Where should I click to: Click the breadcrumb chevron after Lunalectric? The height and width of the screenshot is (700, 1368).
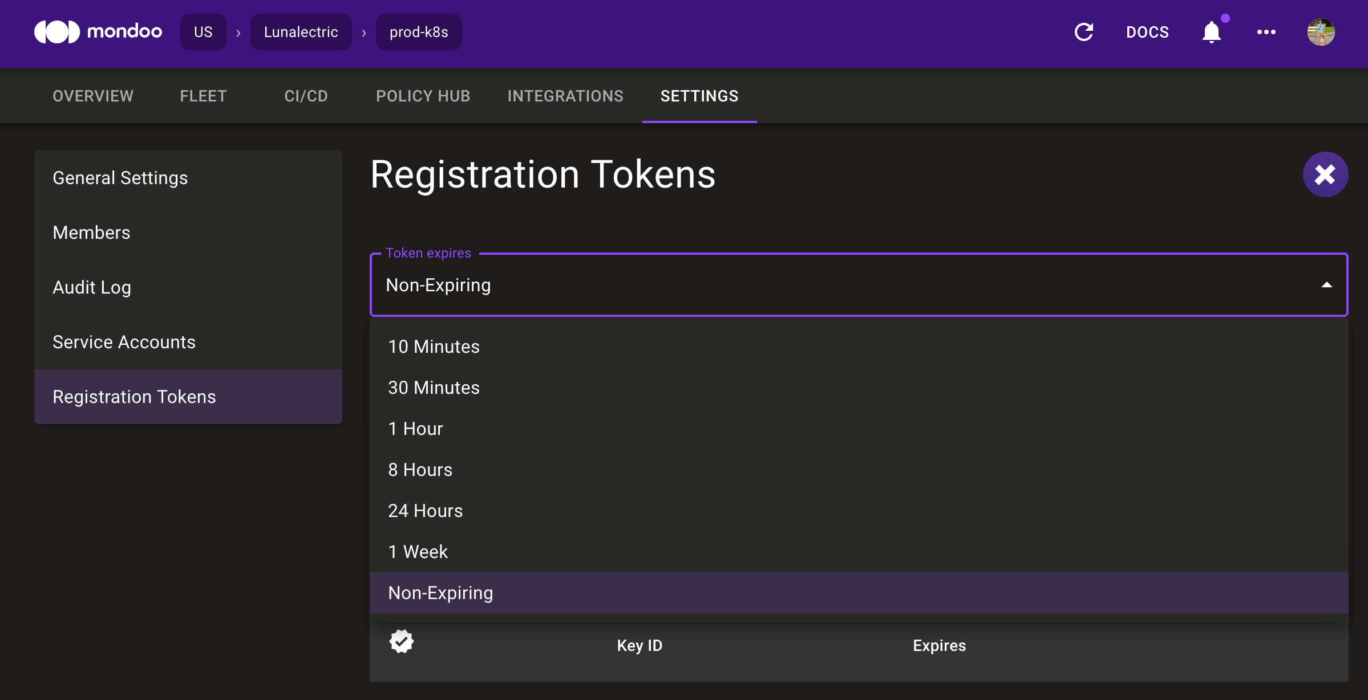pyautogui.click(x=363, y=32)
